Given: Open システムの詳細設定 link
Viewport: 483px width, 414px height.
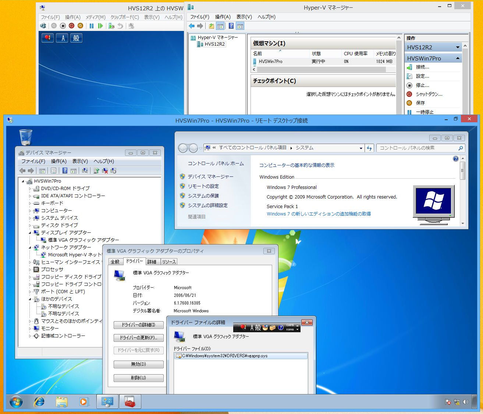Looking at the screenshot, I should point(207,206).
